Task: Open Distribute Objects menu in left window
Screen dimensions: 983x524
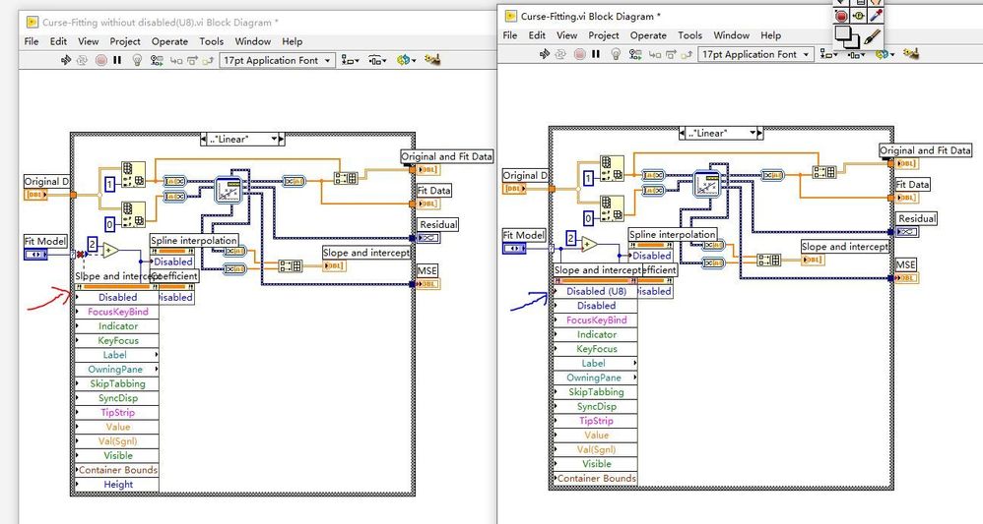Action: (377, 60)
